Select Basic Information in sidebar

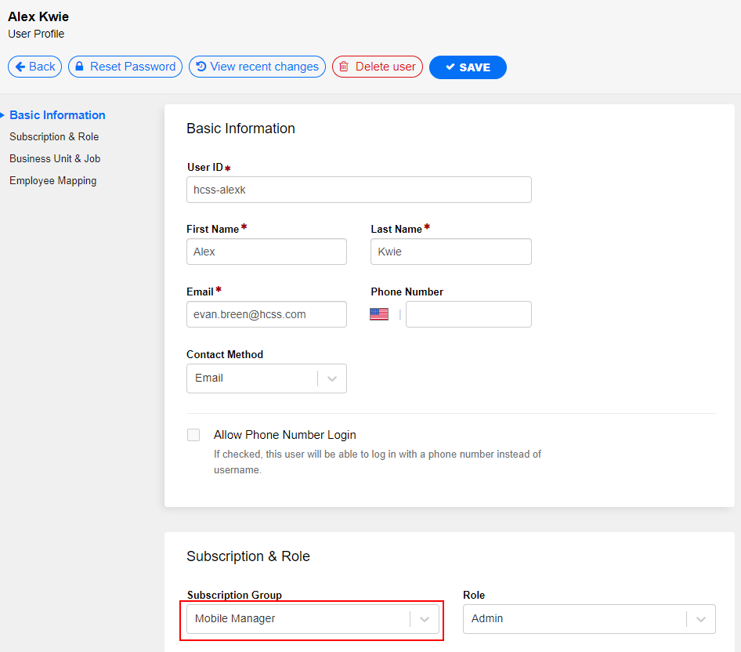pyautogui.click(x=57, y=114)
